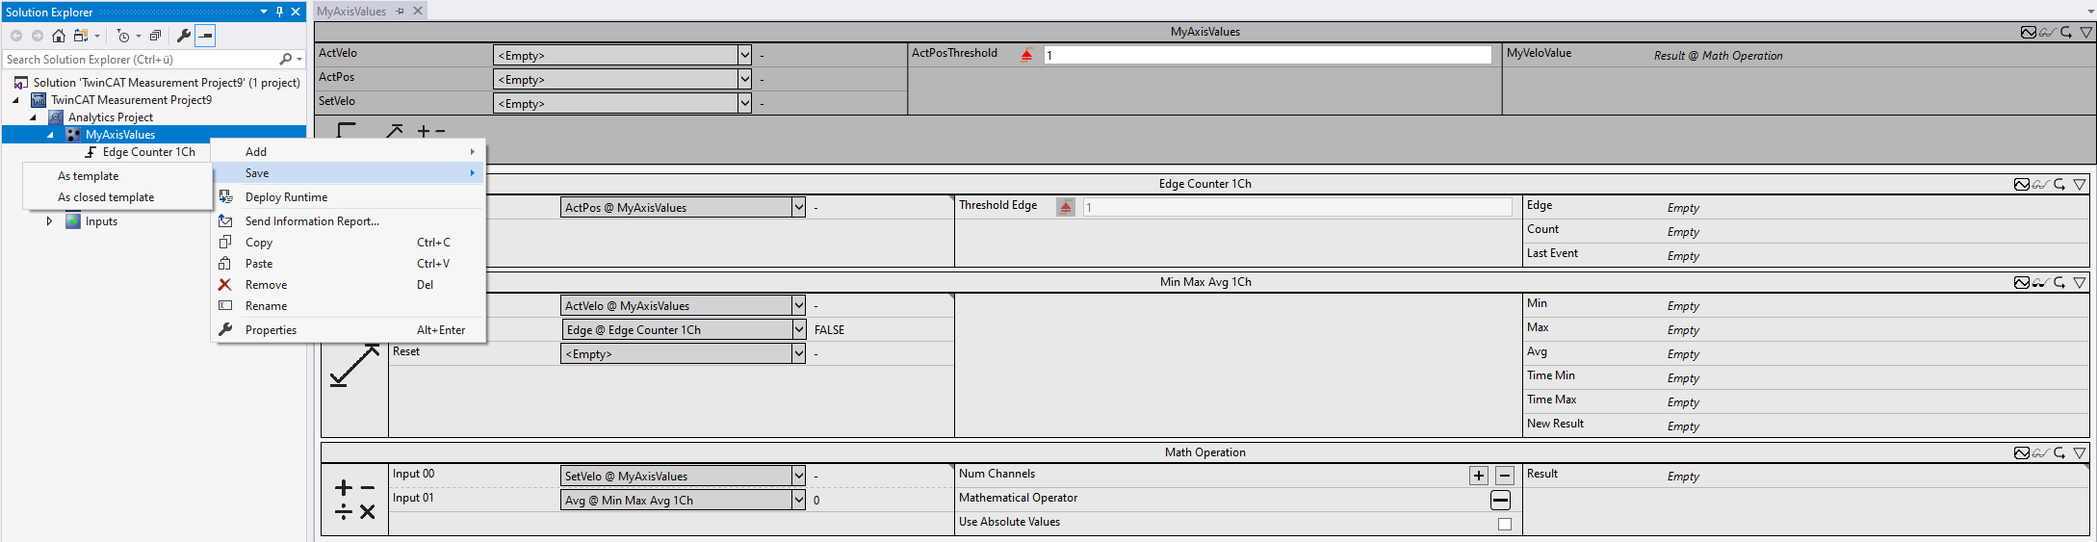Image resolution: width=2097 pixels, height=542 pixels.
Task: Select Deploy Runtime in context menu
Action: [349, 197]
